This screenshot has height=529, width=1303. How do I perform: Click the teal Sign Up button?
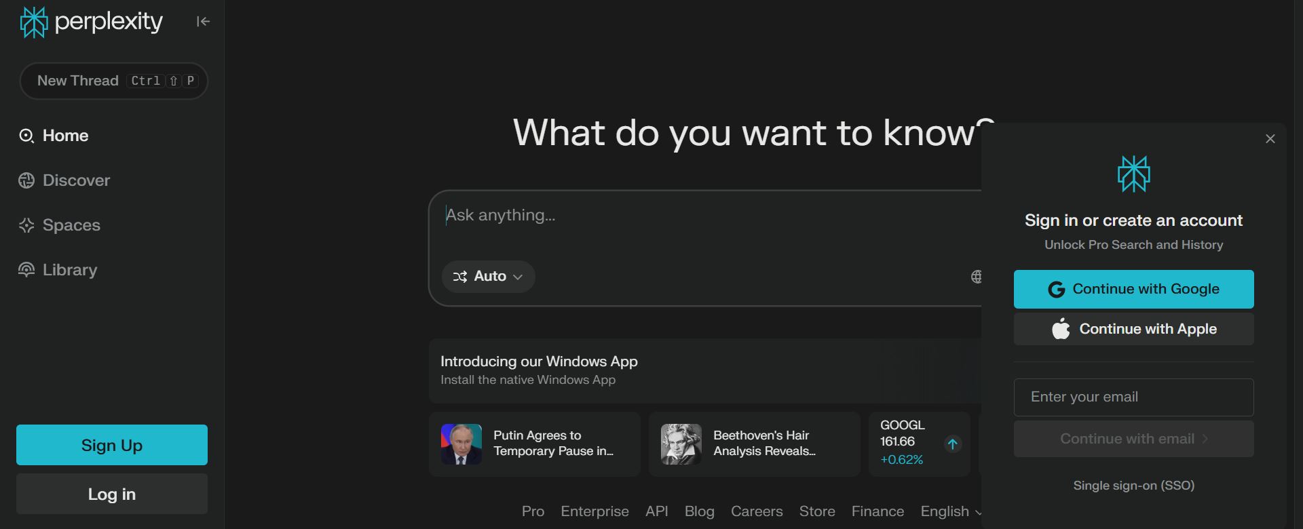pyautogui.click(x=112, y=445)
